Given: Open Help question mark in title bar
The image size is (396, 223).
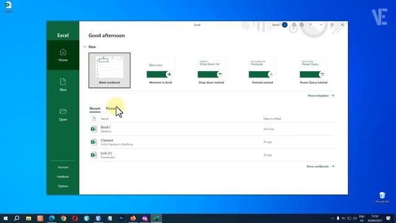Looking at the screenshot, I should 311,25.
